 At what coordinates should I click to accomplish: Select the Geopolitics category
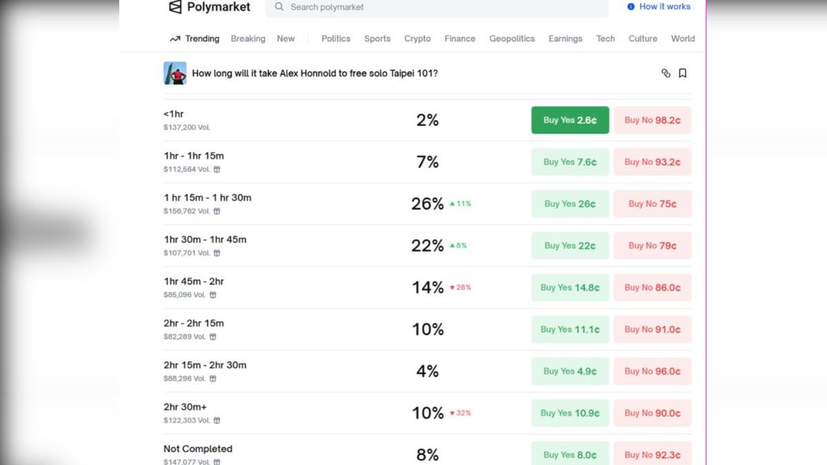point(512,39)
